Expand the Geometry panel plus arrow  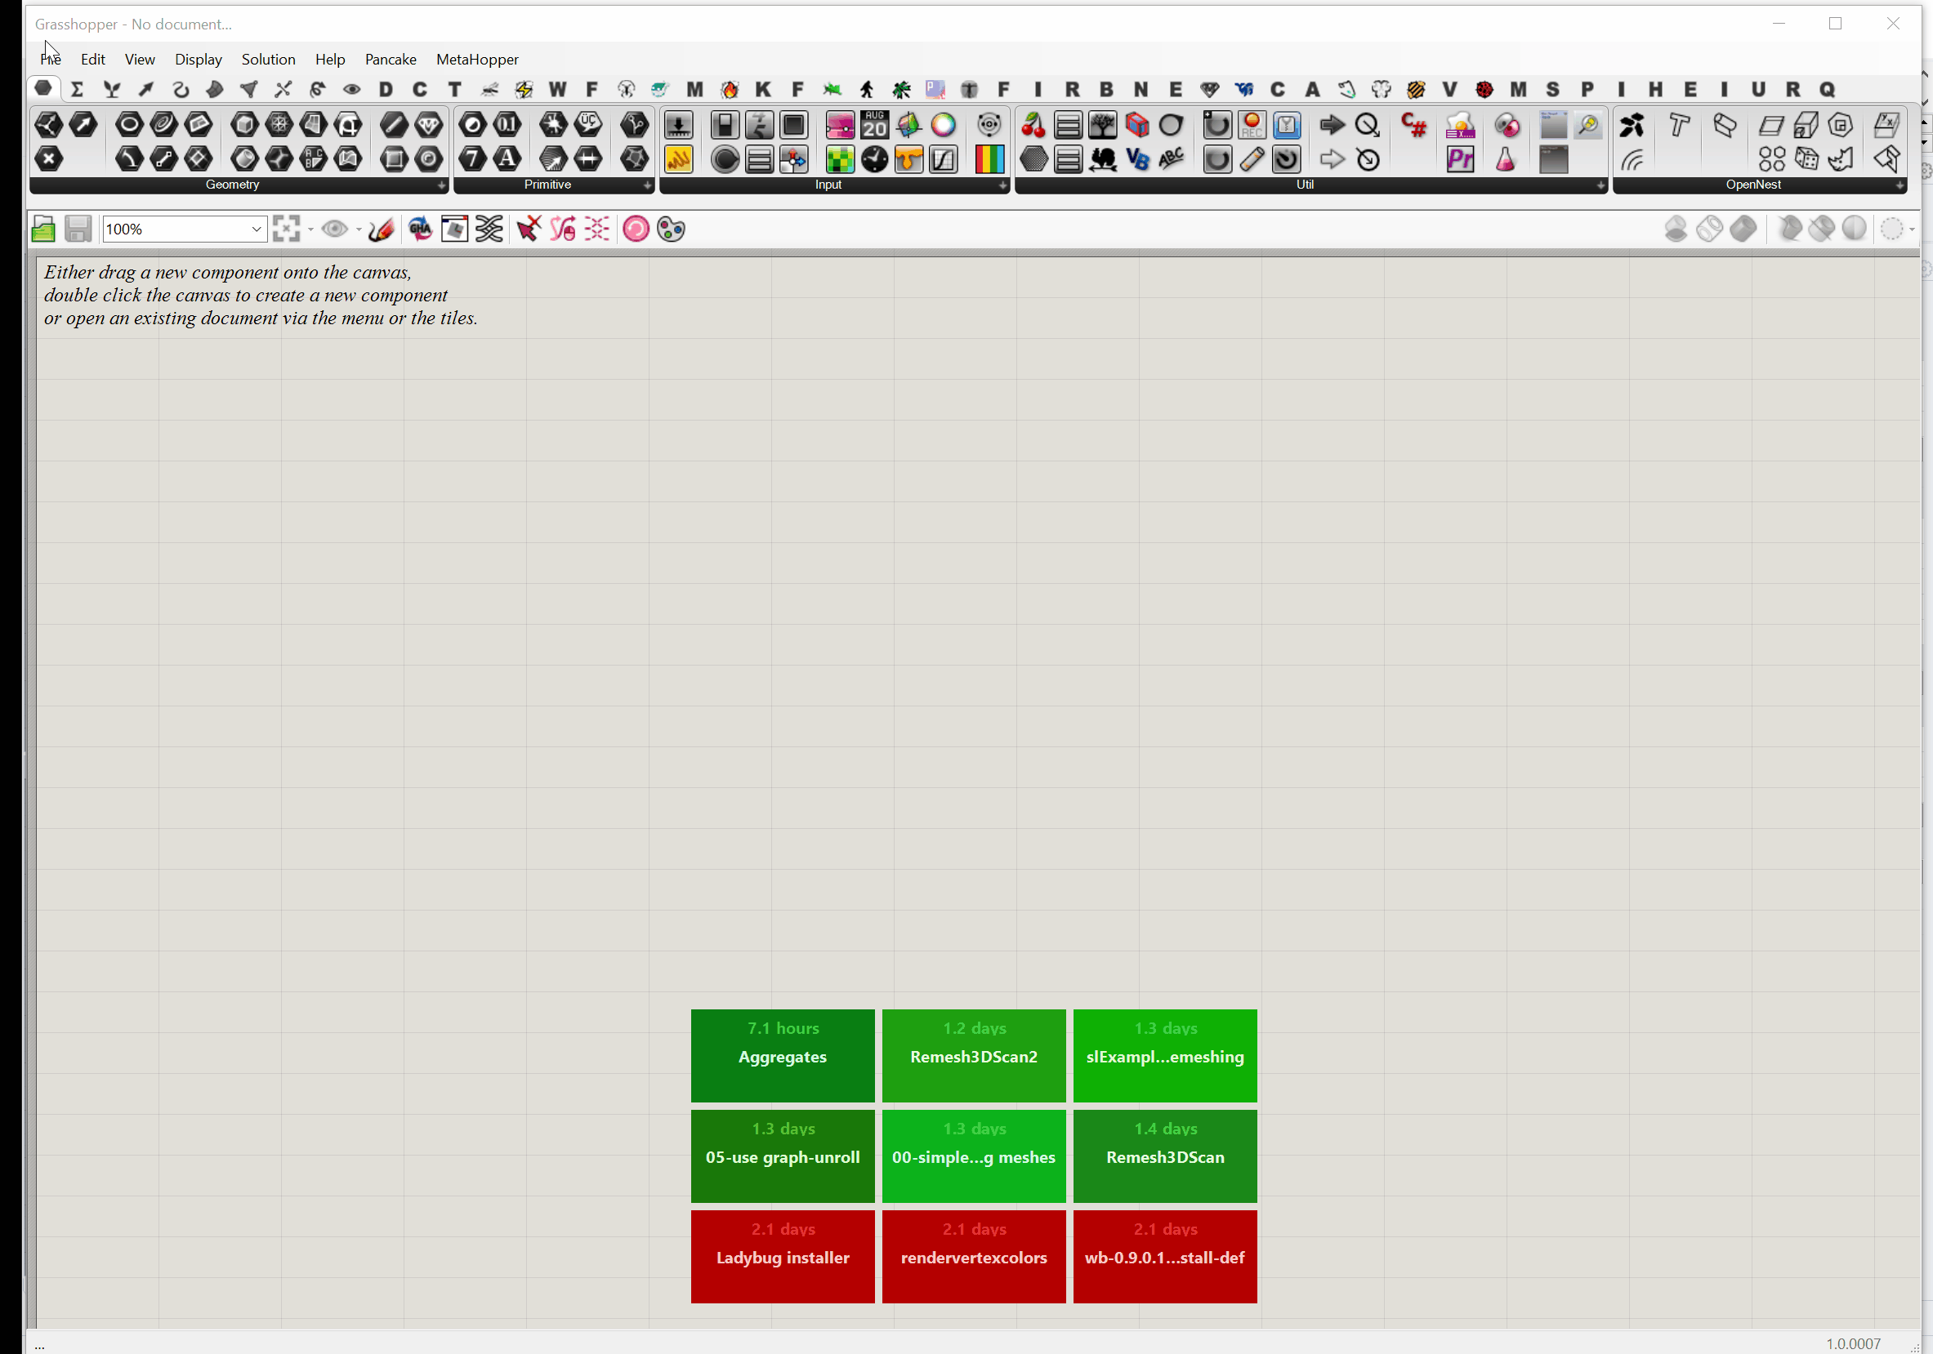(441, 185)
